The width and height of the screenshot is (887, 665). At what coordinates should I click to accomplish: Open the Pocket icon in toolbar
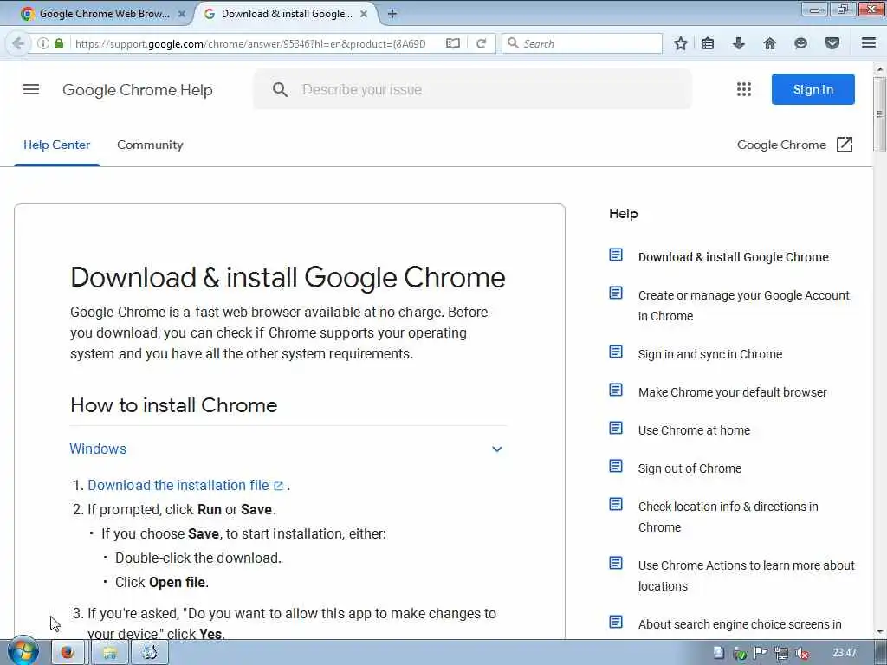(832, 43)
